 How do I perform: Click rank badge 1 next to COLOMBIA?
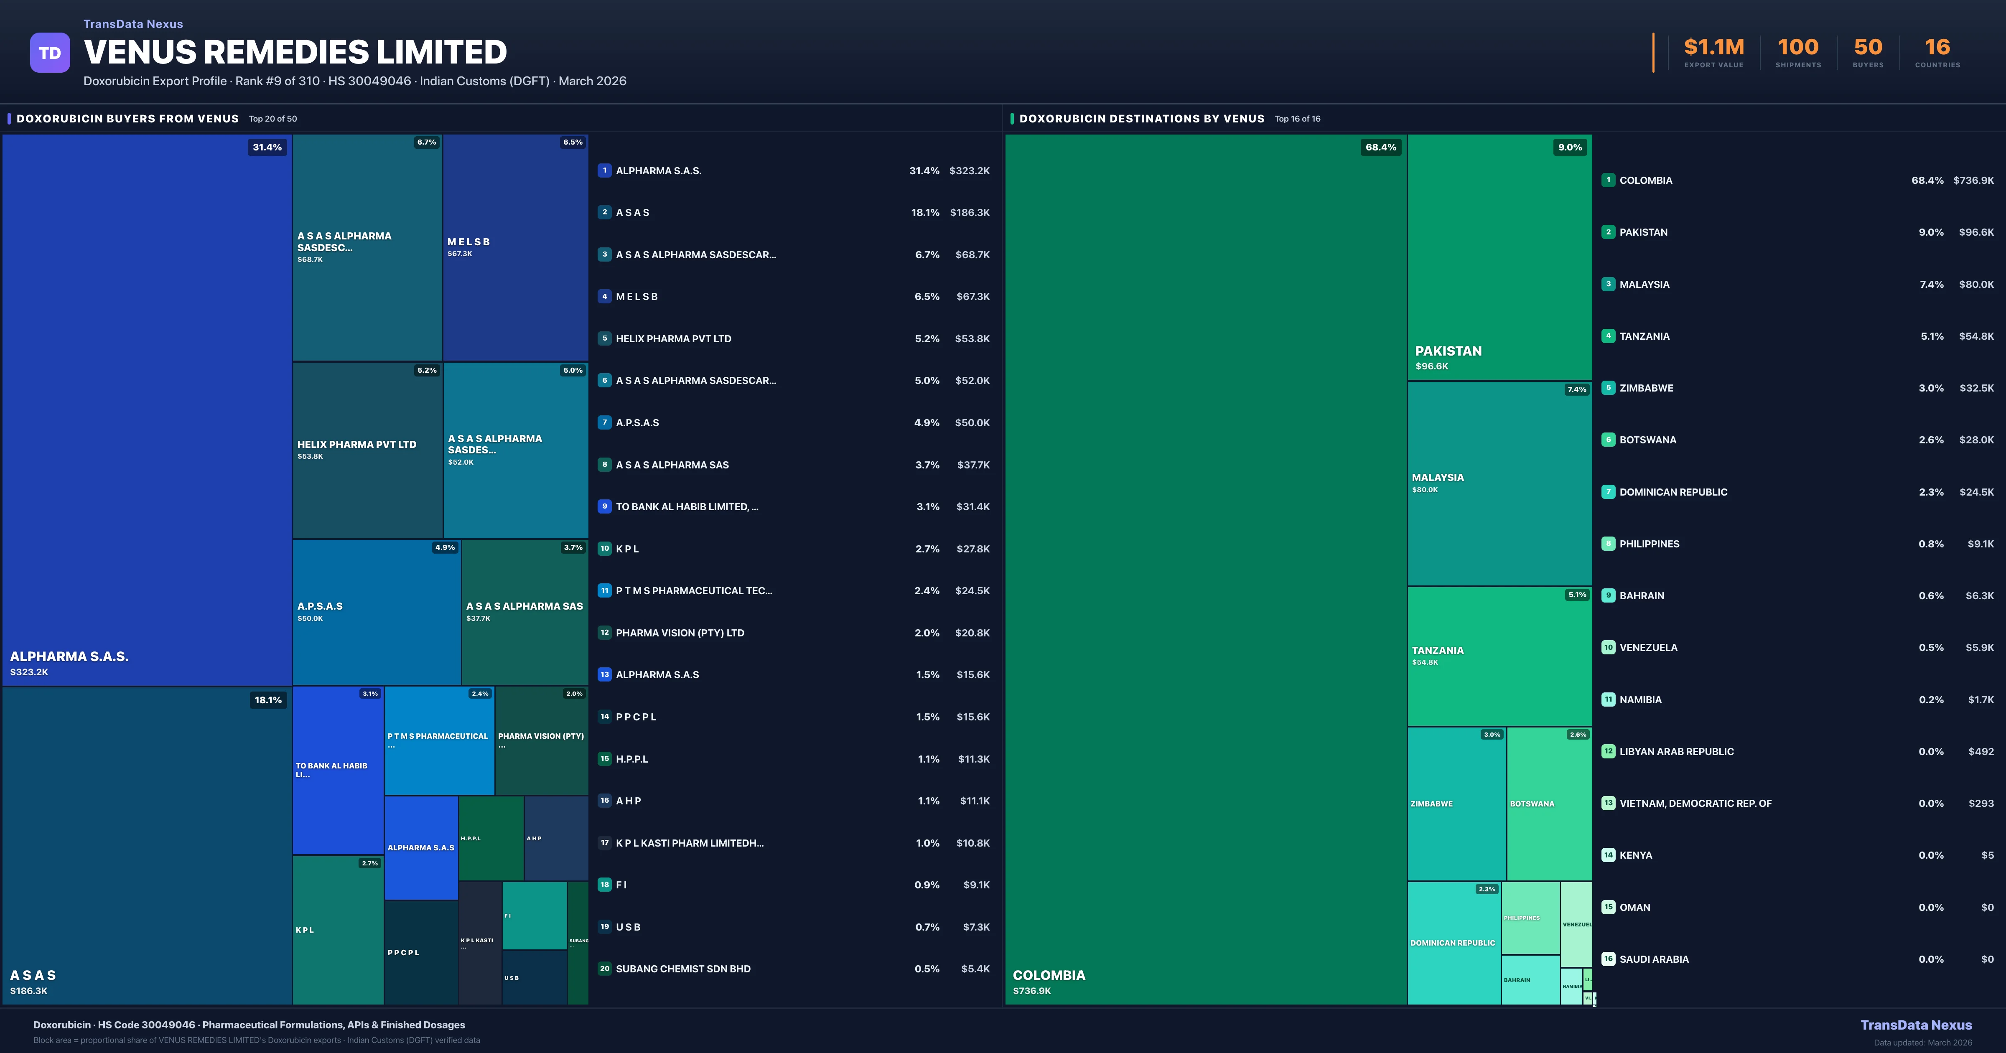(x=1608, y=180)
